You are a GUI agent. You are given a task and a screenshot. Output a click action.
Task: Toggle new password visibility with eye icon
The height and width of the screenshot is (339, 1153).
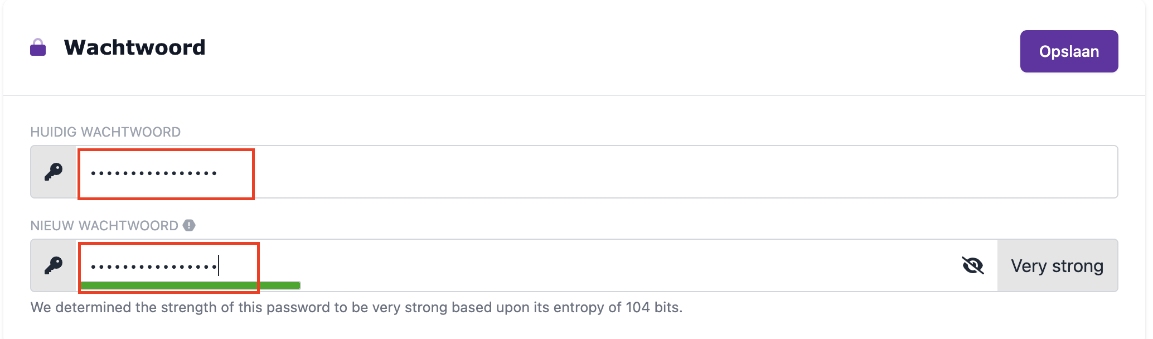click(x=973, y=265)
